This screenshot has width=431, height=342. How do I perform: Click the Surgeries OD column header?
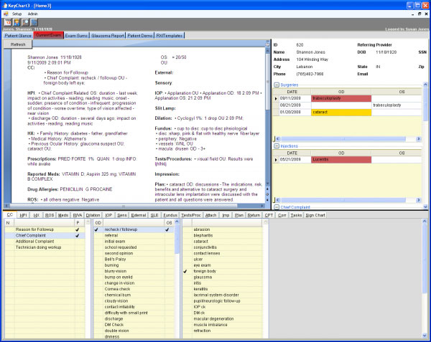[x=341, y=92]
